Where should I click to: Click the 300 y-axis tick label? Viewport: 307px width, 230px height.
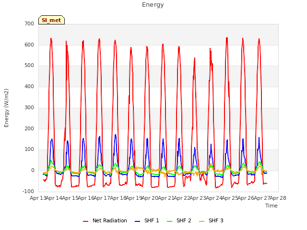click(x=29, y=107)
